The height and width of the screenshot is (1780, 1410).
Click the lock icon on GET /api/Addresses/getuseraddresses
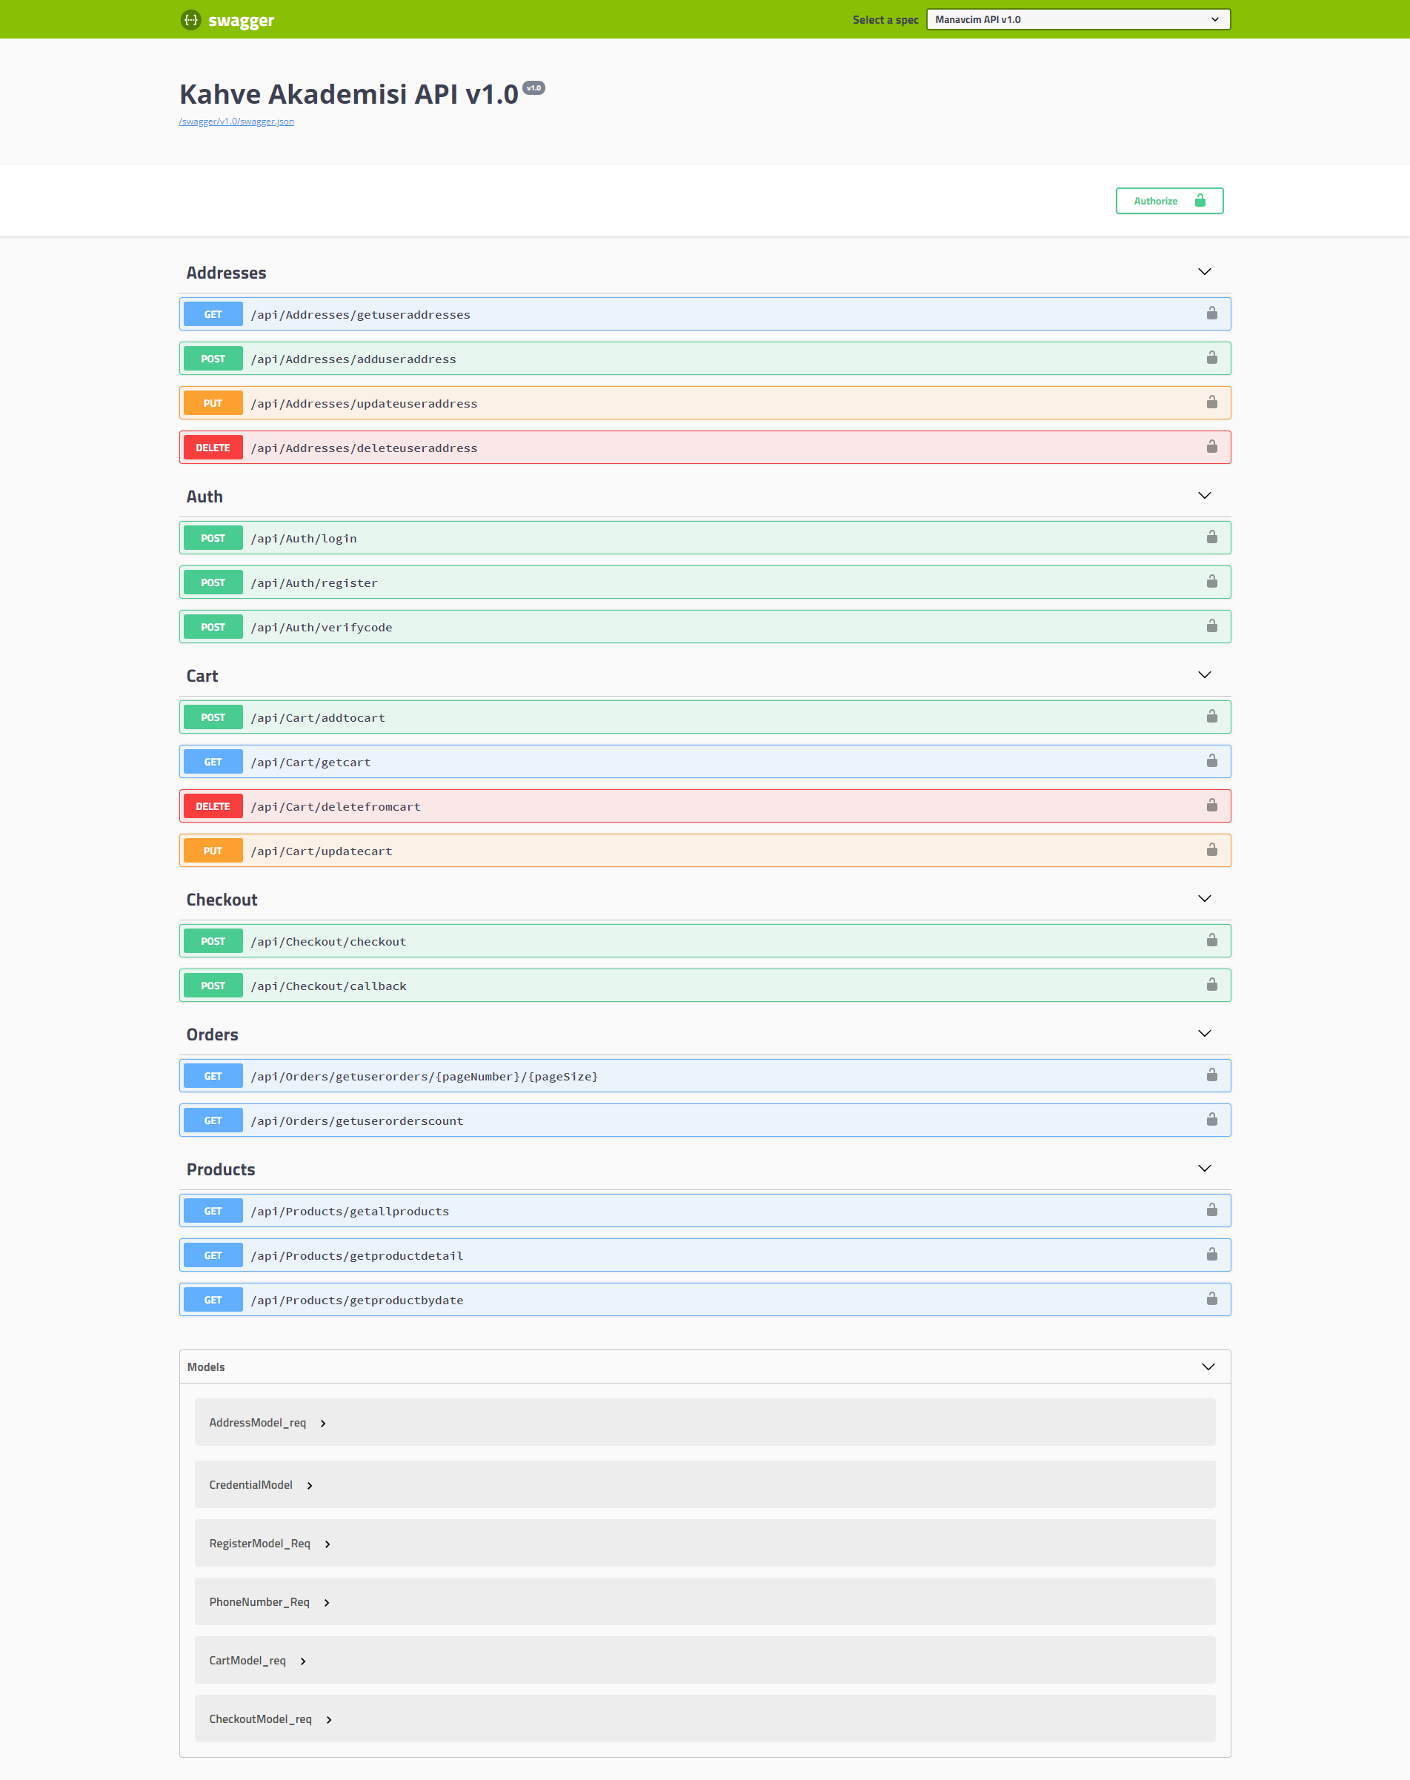pyautogui.click(x=1212, y=313)
